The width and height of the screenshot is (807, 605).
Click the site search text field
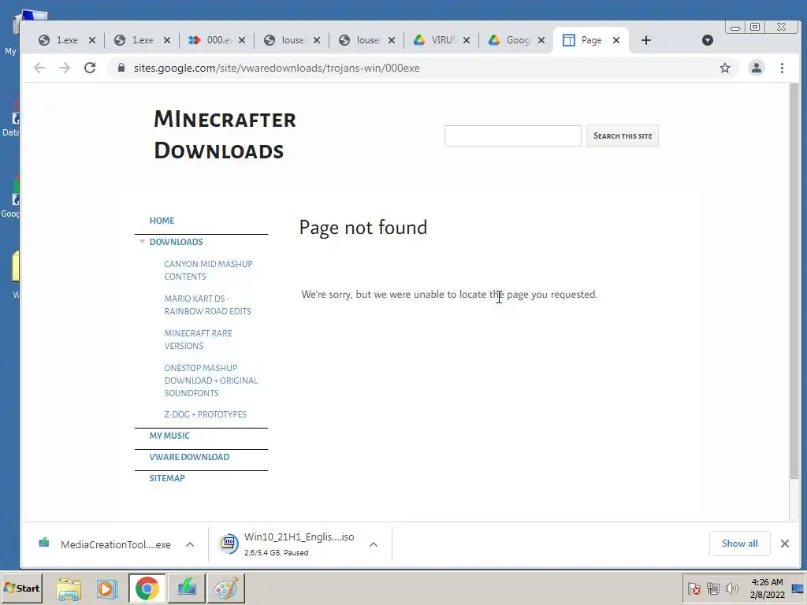tap(512, 135)
